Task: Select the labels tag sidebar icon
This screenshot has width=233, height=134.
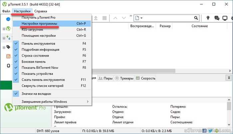Action: [8, 47]
